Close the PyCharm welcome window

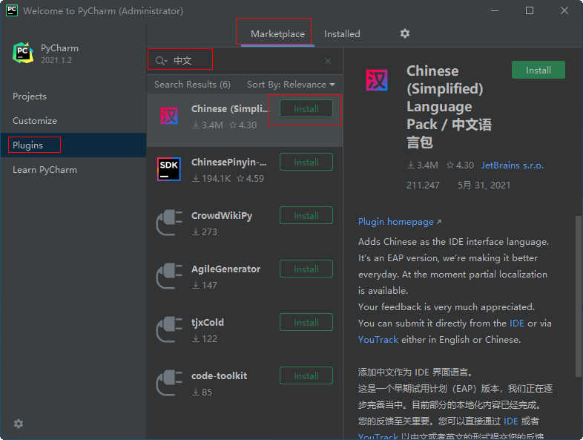pos(564,10)
